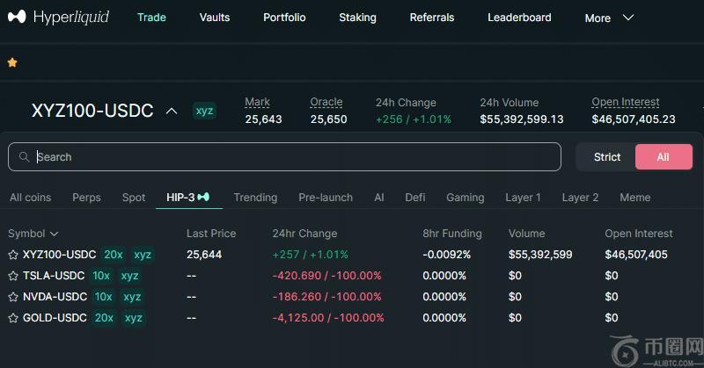The image size is (704, 368).
Task: Go to the Leaderboard page
Action: [x=519, y=18]
